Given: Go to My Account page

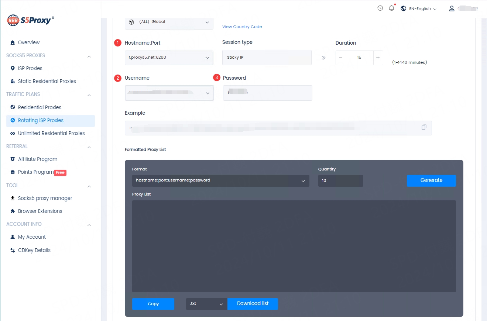Looking at the screenshot, I should (32, 237).
